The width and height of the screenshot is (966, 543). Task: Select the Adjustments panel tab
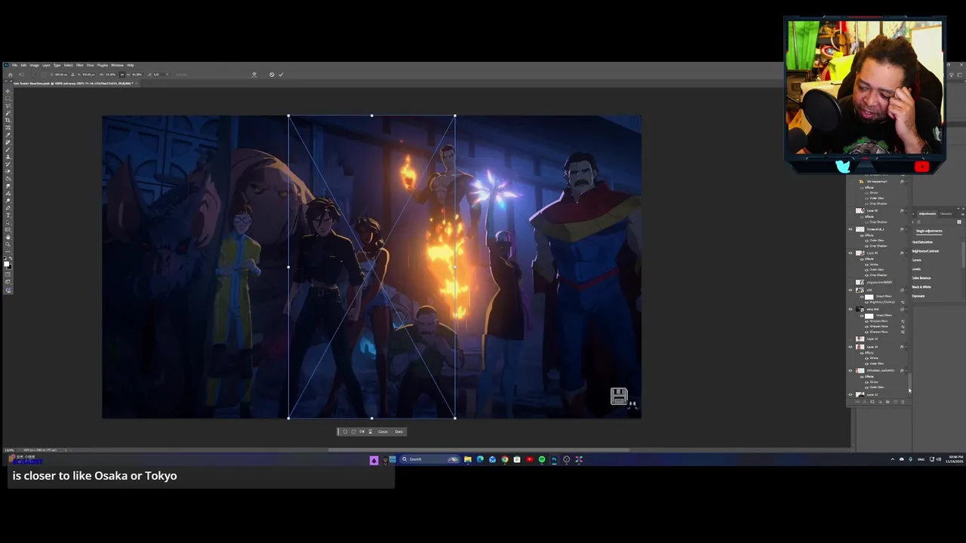coord(927,213)
